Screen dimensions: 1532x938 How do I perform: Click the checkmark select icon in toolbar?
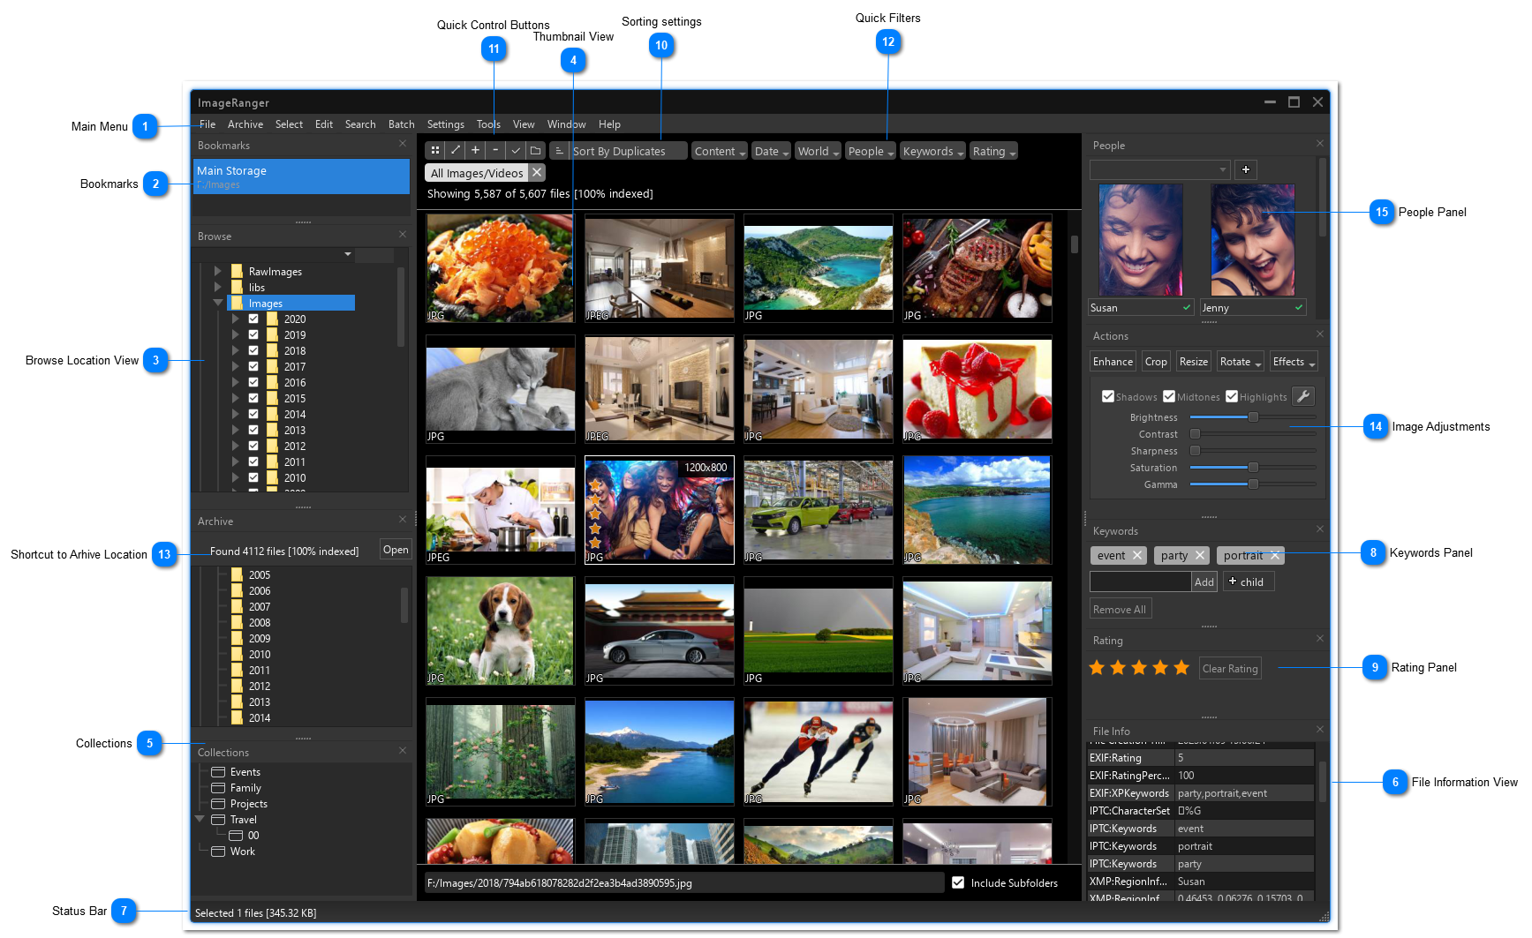516,151
